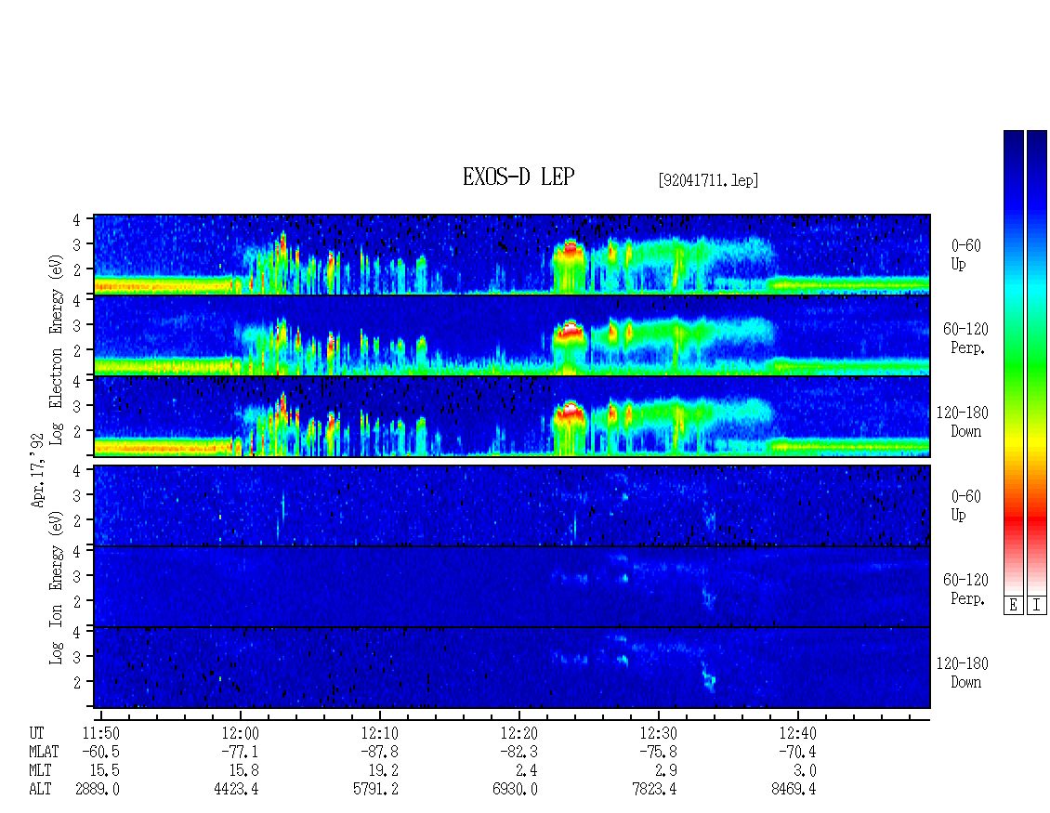Image resolution: width=1050 pixels, height=813 pixels.
Task: Open the electron 0-60 Up spectrogram panel
Action: coord(512,255)
